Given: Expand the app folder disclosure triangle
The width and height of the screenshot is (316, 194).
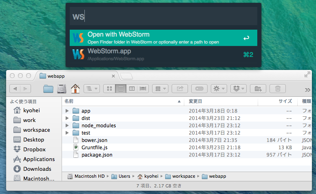Looking at the screenshot, I should [x=67, y=111].
